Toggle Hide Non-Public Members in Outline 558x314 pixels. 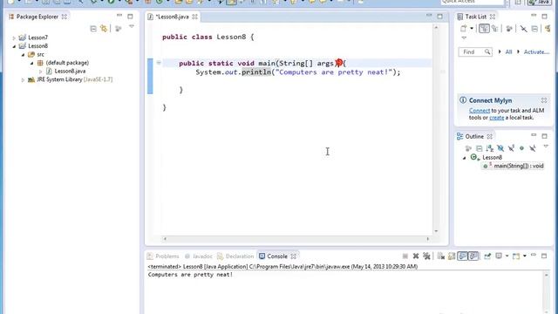coord(521,148)
